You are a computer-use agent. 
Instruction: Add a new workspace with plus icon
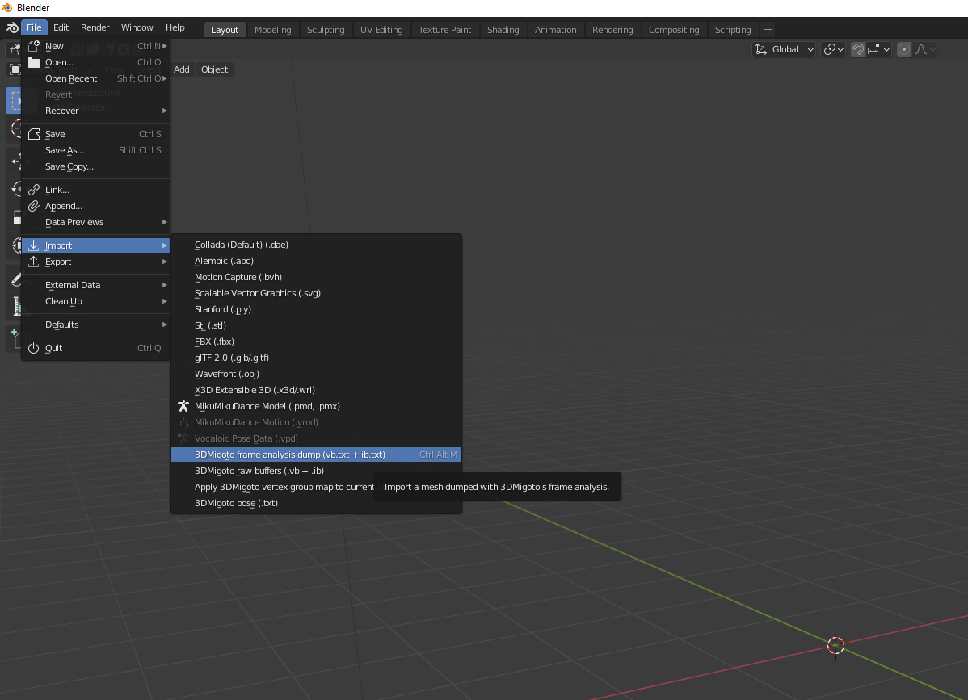point(768,30)
